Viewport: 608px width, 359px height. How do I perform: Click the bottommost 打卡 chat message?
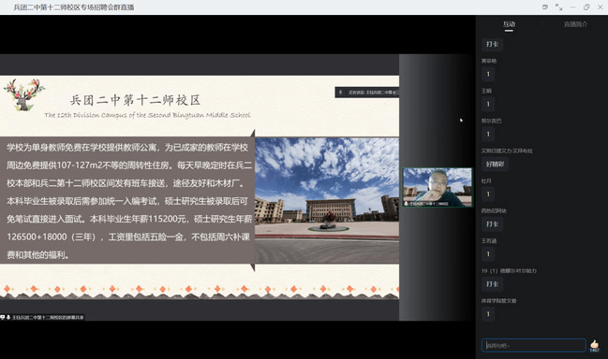point(492,284)
